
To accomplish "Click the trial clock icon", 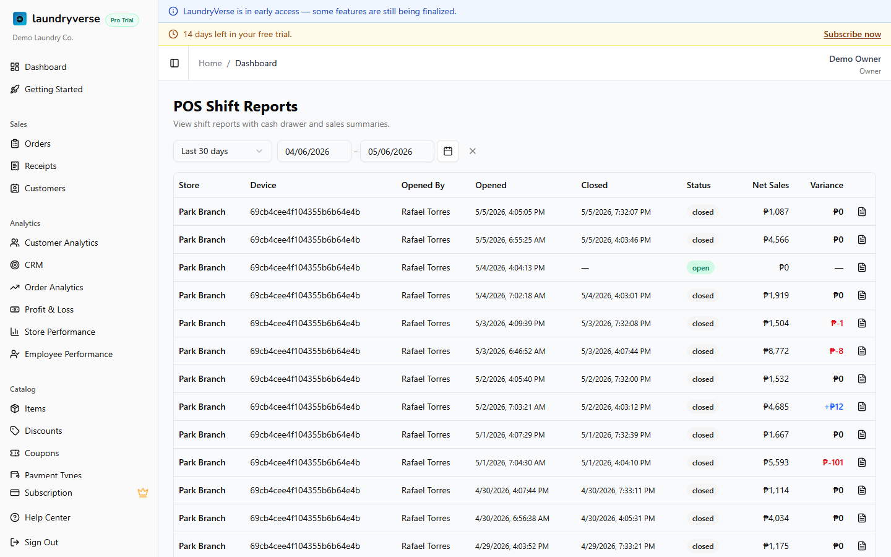I will pos(173,34).
